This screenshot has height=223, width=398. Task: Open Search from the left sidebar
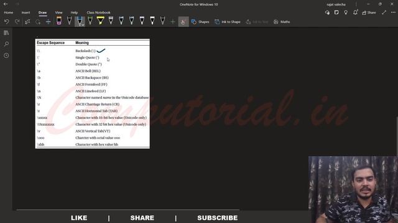(x=6, y=44)
